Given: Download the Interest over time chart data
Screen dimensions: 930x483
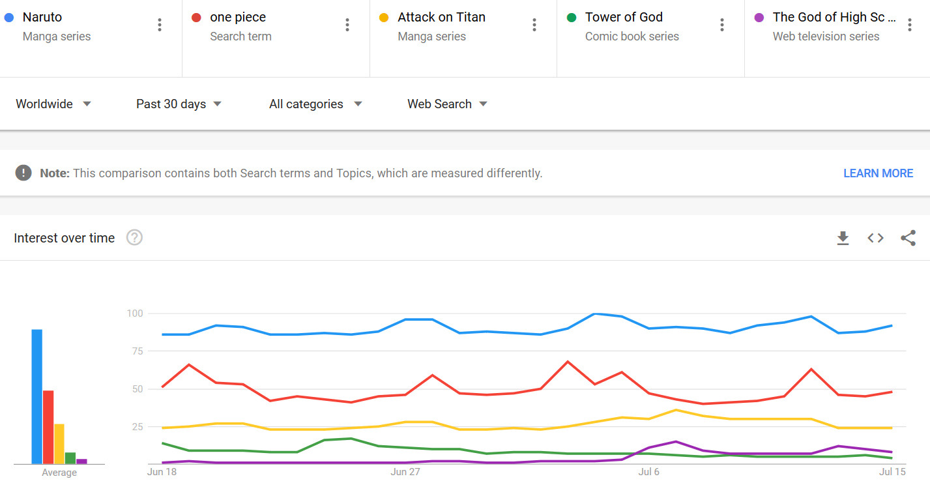Looking at the screenshot, I should click(843, 238).
